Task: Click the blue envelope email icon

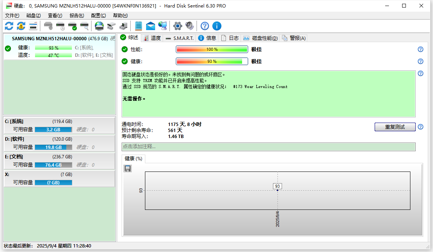Action: point(151,26)
